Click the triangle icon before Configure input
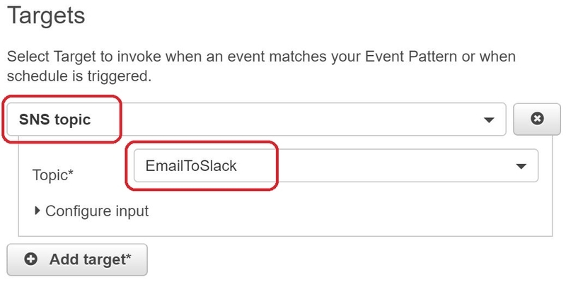The image size is (566, 282). (37, 211)
